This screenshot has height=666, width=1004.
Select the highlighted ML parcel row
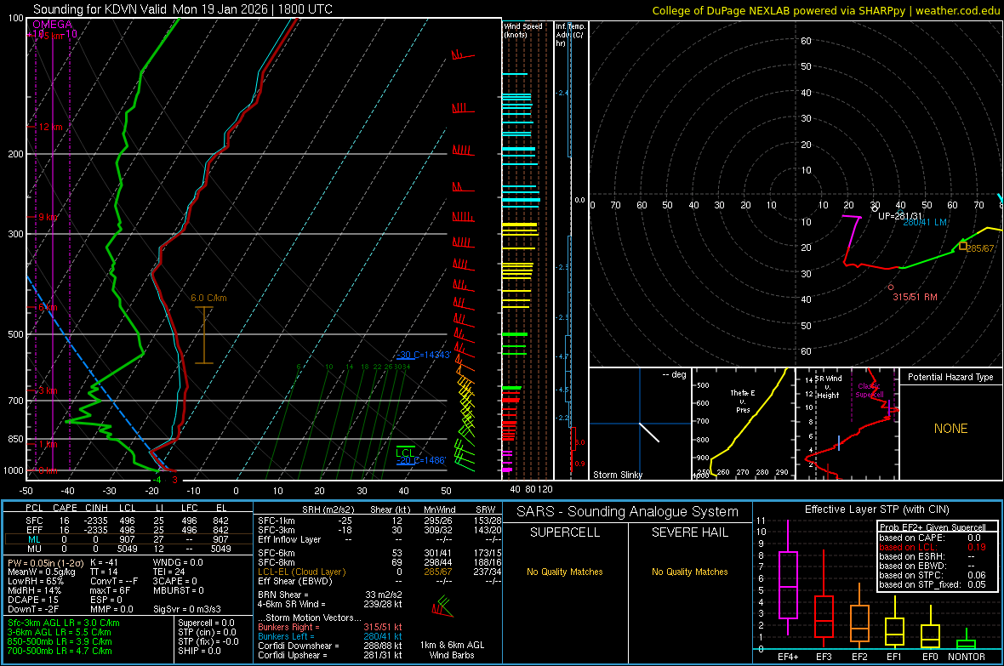pyautogui.click(x=127, y=539)
